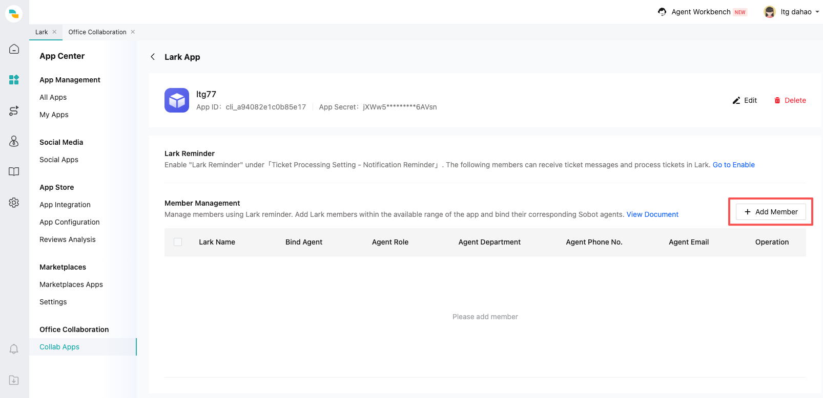The image size is (823, 398).
Task: Click the back arrow beside Lark App
Action: (153, 57)
